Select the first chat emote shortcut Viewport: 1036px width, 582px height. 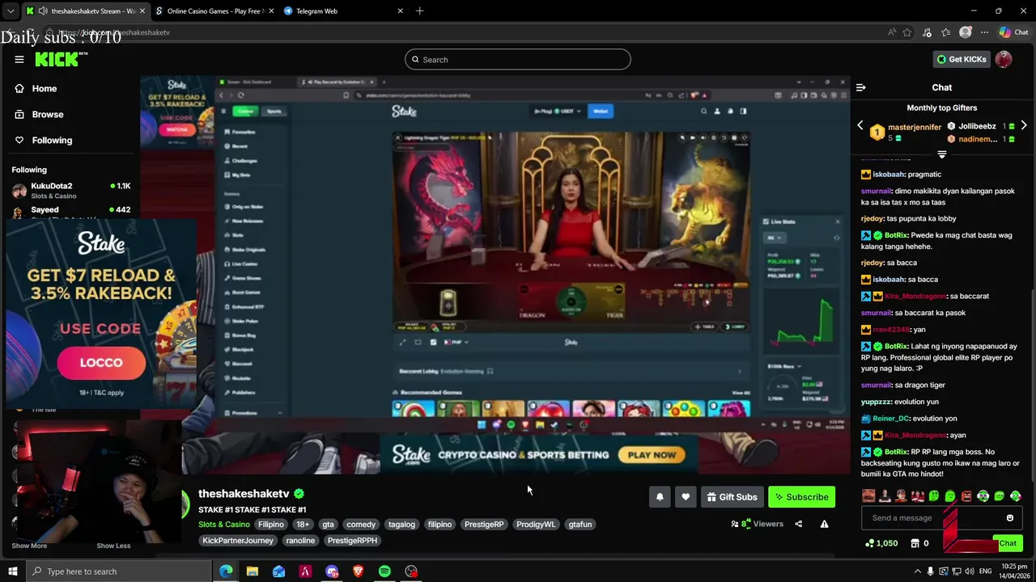[x=868, y=496]
